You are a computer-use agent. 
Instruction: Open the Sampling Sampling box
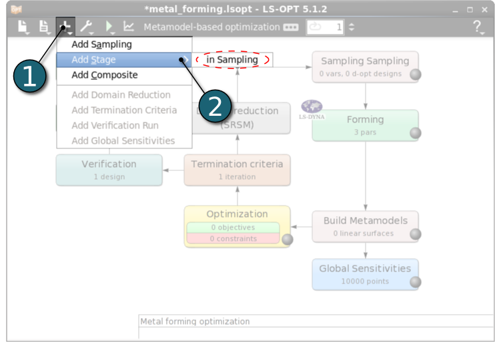366,67
